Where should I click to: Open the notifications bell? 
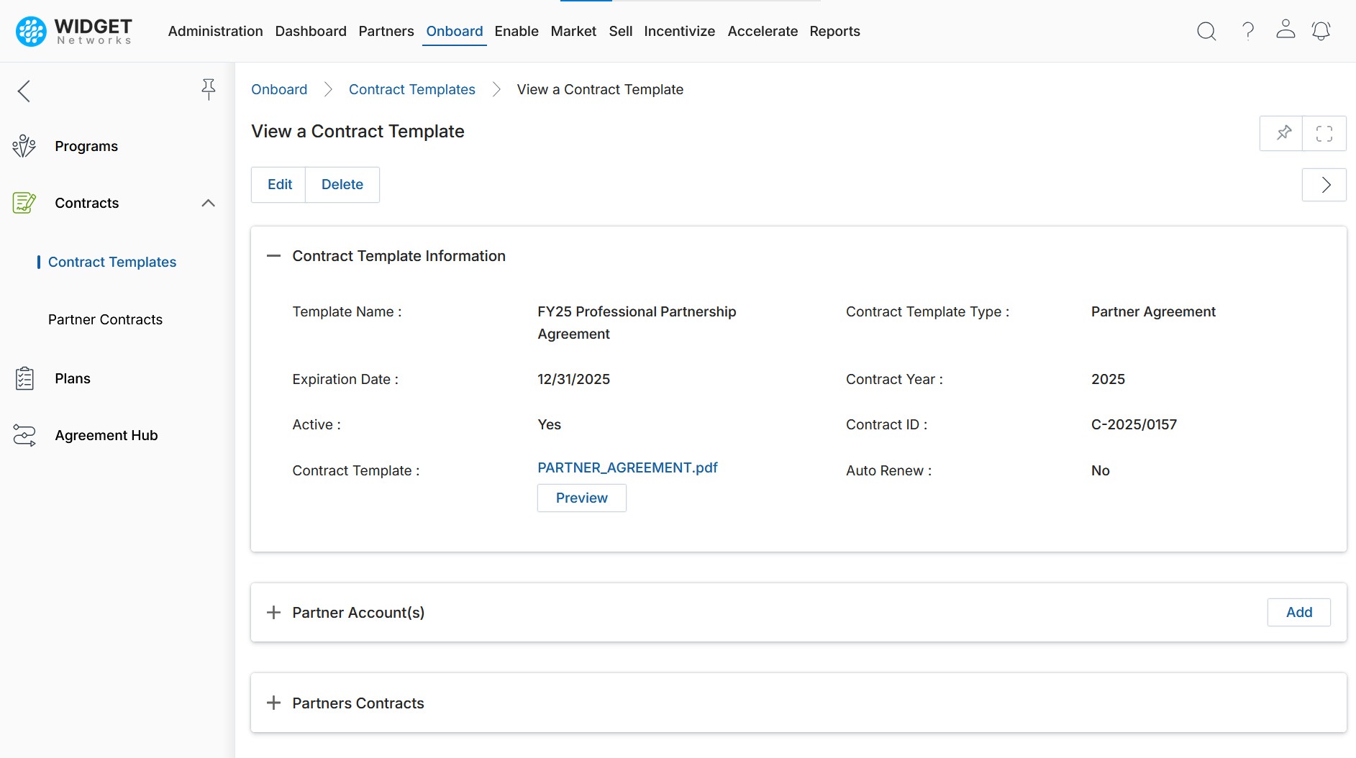coord(1321,31)
